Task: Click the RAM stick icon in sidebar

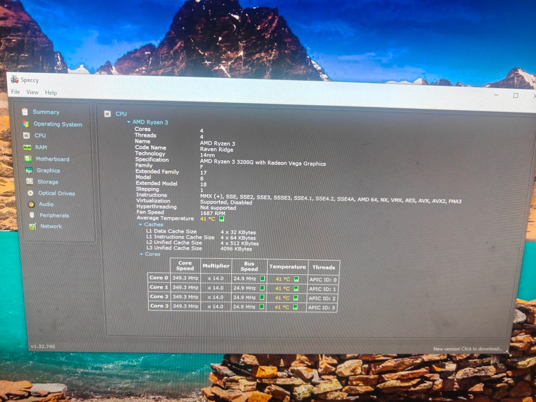Action: (x=27, y=147)
